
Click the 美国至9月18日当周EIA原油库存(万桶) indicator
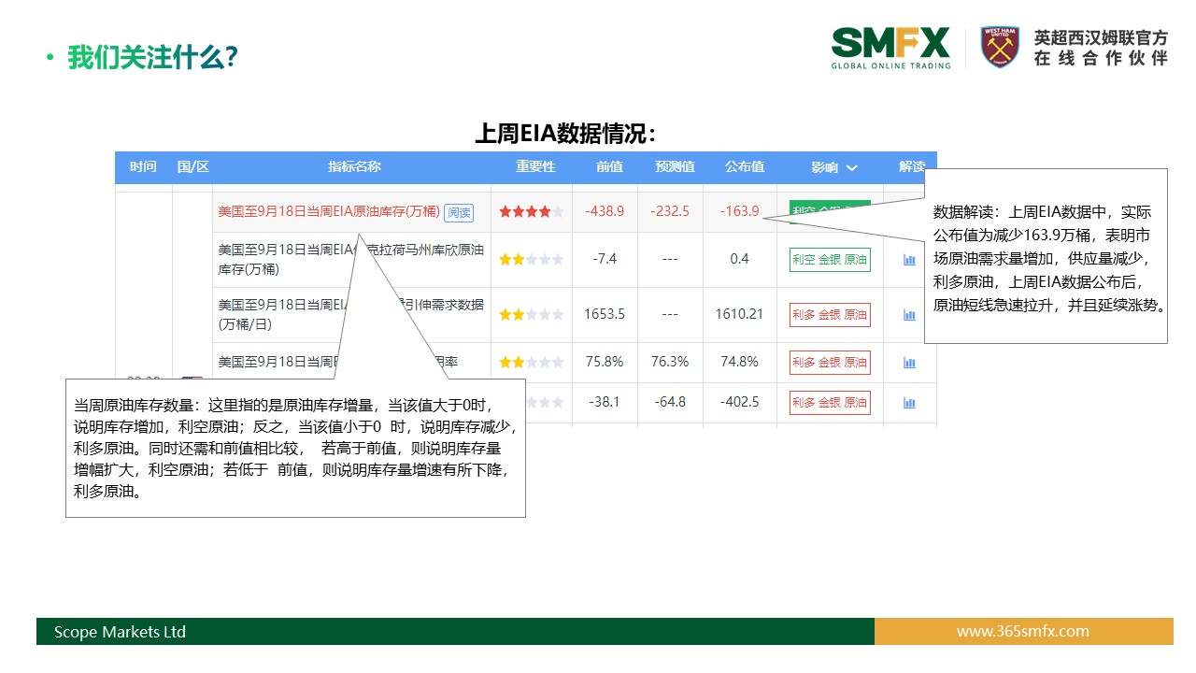329,212
